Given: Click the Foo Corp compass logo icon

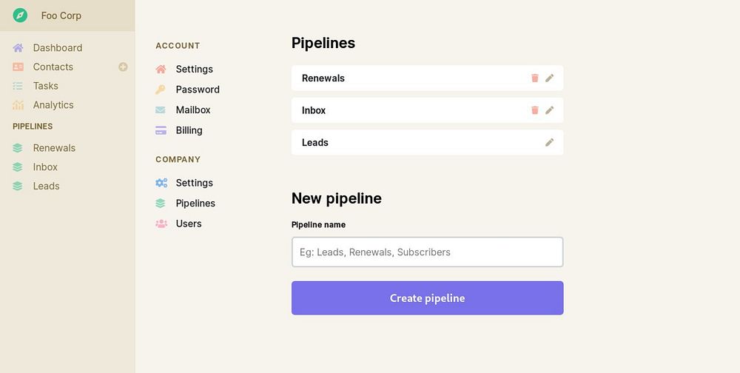Looking at the screenshot, I should pos(20,16).
